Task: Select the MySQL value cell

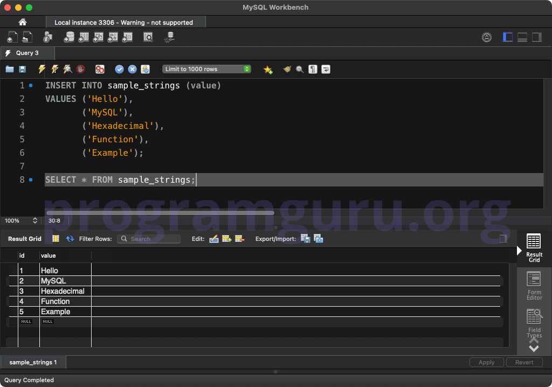Action: 65,281
